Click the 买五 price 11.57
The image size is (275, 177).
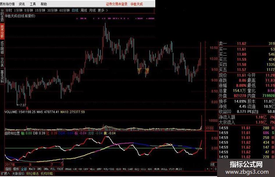tap(242, 70)
